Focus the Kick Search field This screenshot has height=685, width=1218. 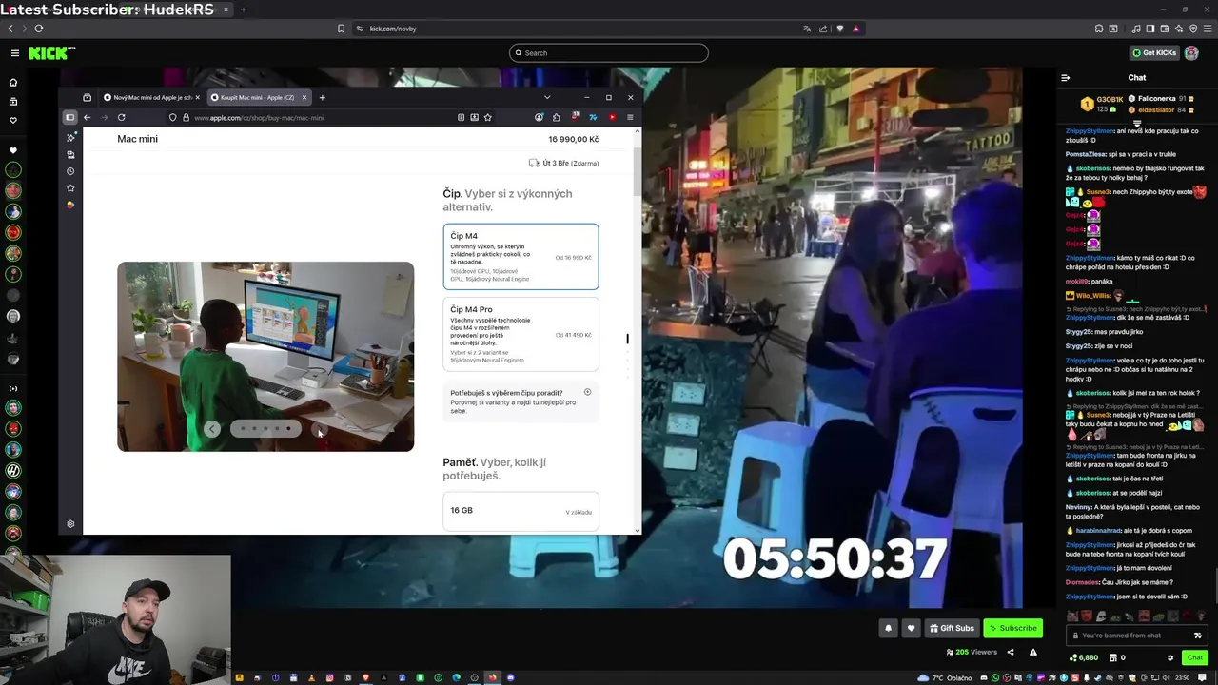[609, 53]
